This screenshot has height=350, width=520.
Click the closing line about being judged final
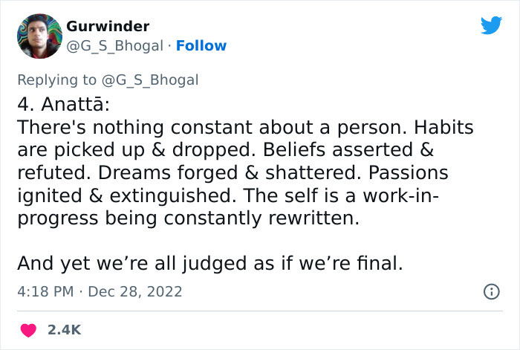click(209, 263)
